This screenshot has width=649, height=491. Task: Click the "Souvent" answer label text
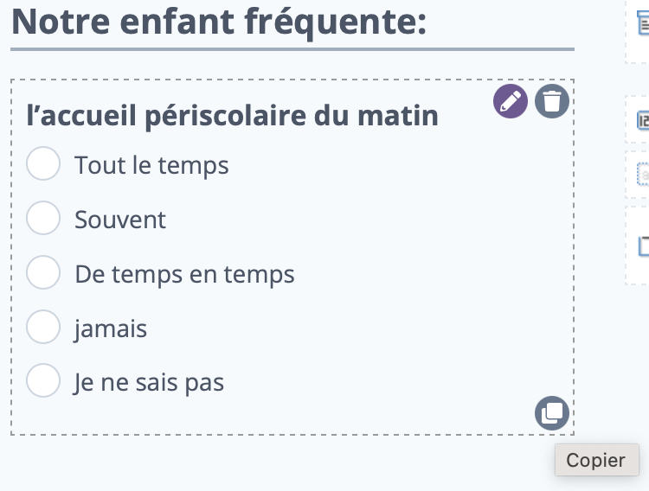(x=120, y=220)
